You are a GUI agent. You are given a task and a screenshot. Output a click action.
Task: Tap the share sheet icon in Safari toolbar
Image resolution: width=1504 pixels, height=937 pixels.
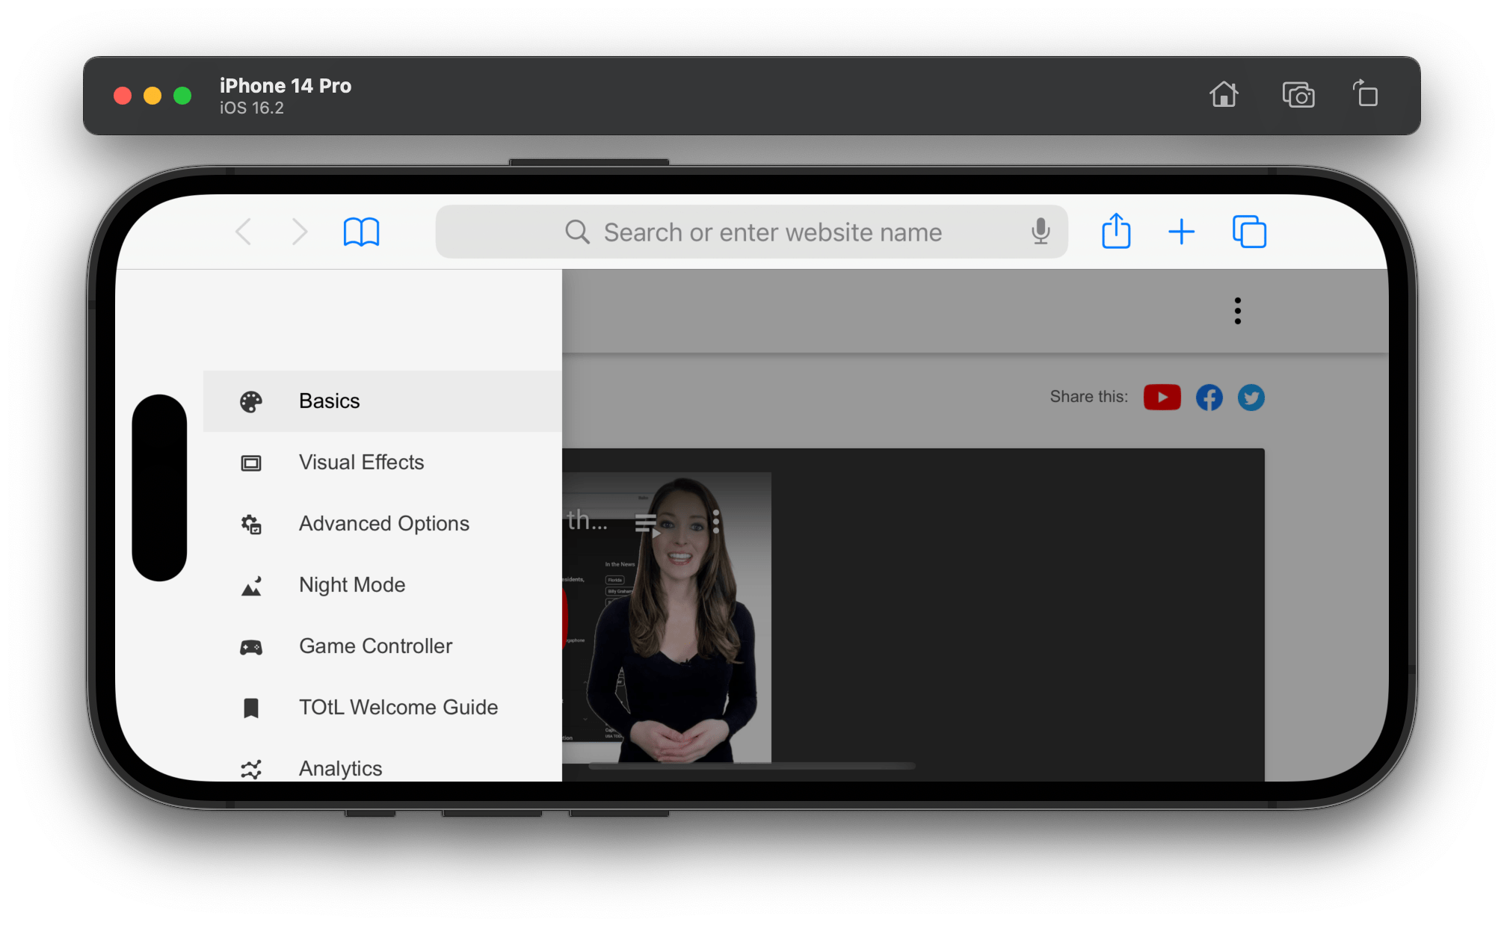click(1115, 231)
